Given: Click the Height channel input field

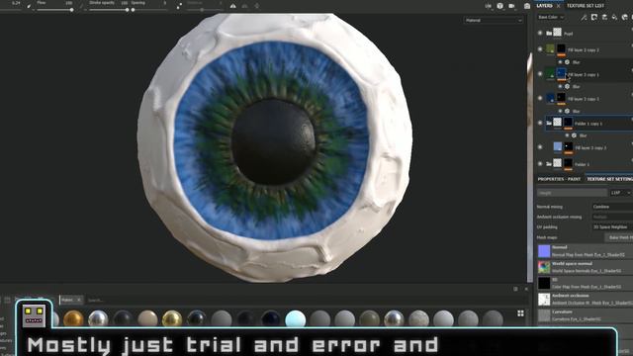Looking at the screenshot, I should (x=572, y=193).
